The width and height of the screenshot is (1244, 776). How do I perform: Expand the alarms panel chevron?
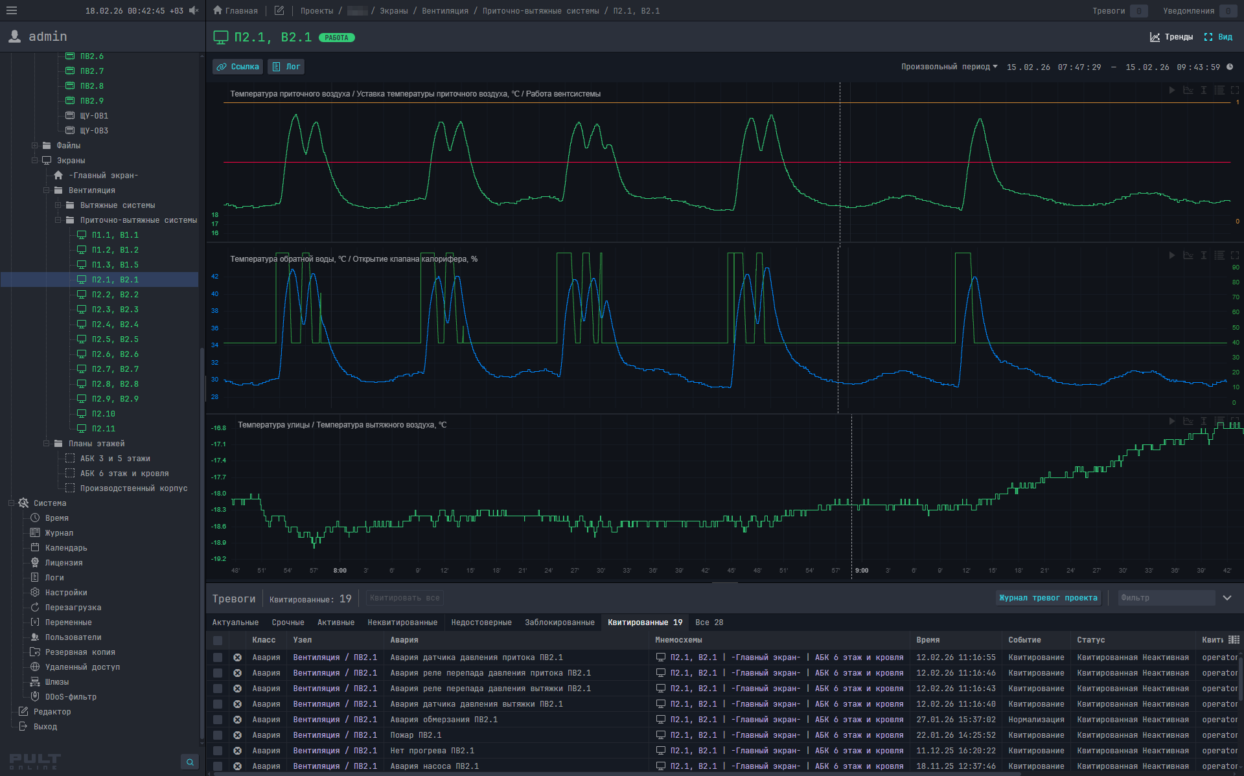[x=1227, y=598]
